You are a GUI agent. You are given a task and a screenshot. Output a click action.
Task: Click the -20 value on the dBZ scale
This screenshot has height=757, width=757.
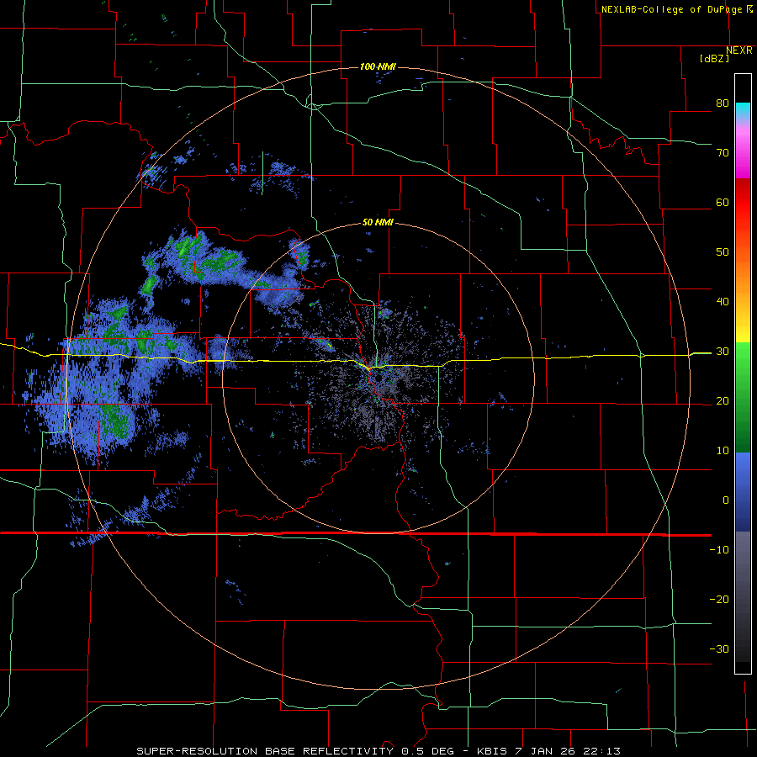click(x=719, y=599)
